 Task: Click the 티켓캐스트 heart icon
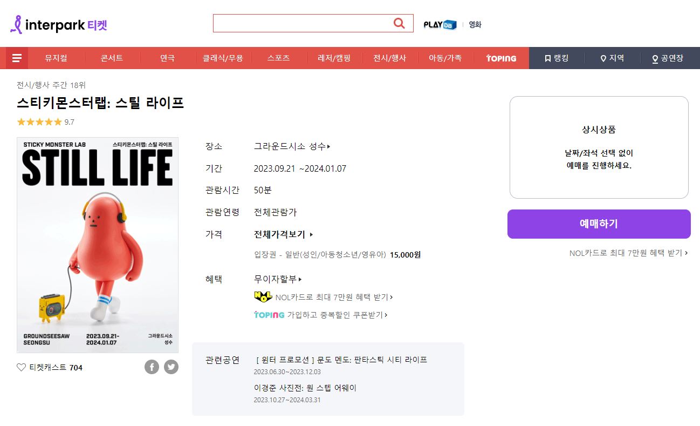click(x=21, y=368)
